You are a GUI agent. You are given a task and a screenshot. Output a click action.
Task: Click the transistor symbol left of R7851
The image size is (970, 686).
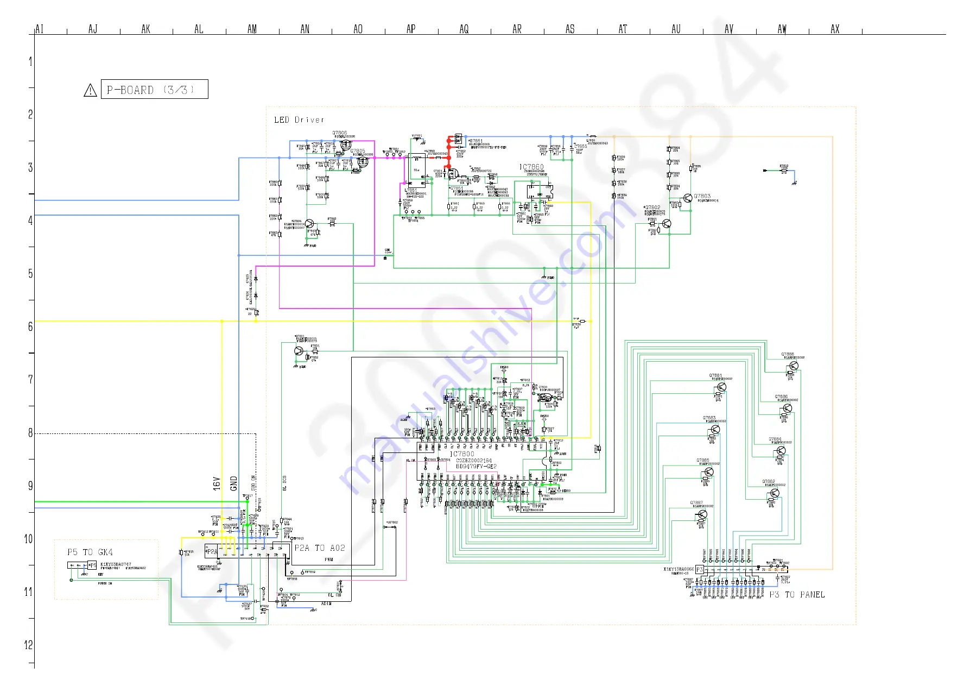pos(299,351)
